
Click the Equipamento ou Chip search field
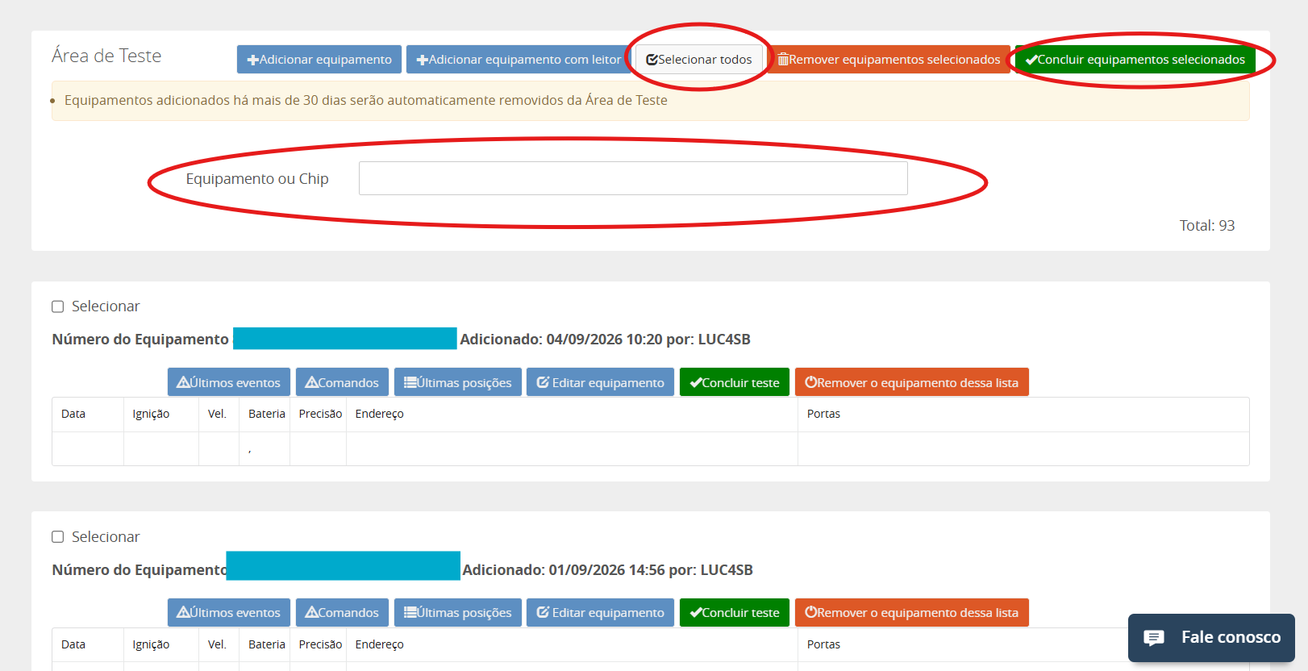(633, 178)
